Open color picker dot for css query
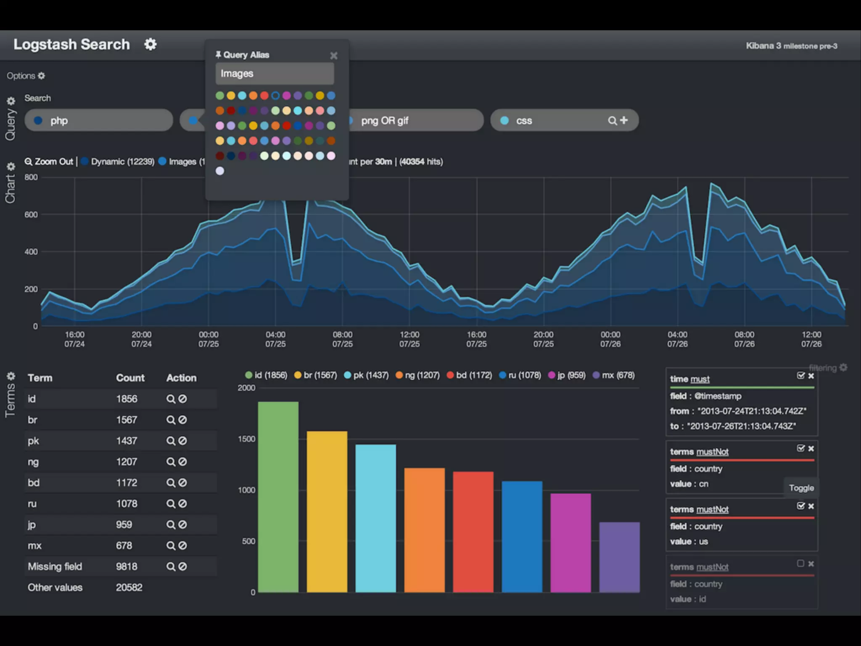Image resolution: width=861 pixels, height=646 pixels. click(x=504, y=121)
